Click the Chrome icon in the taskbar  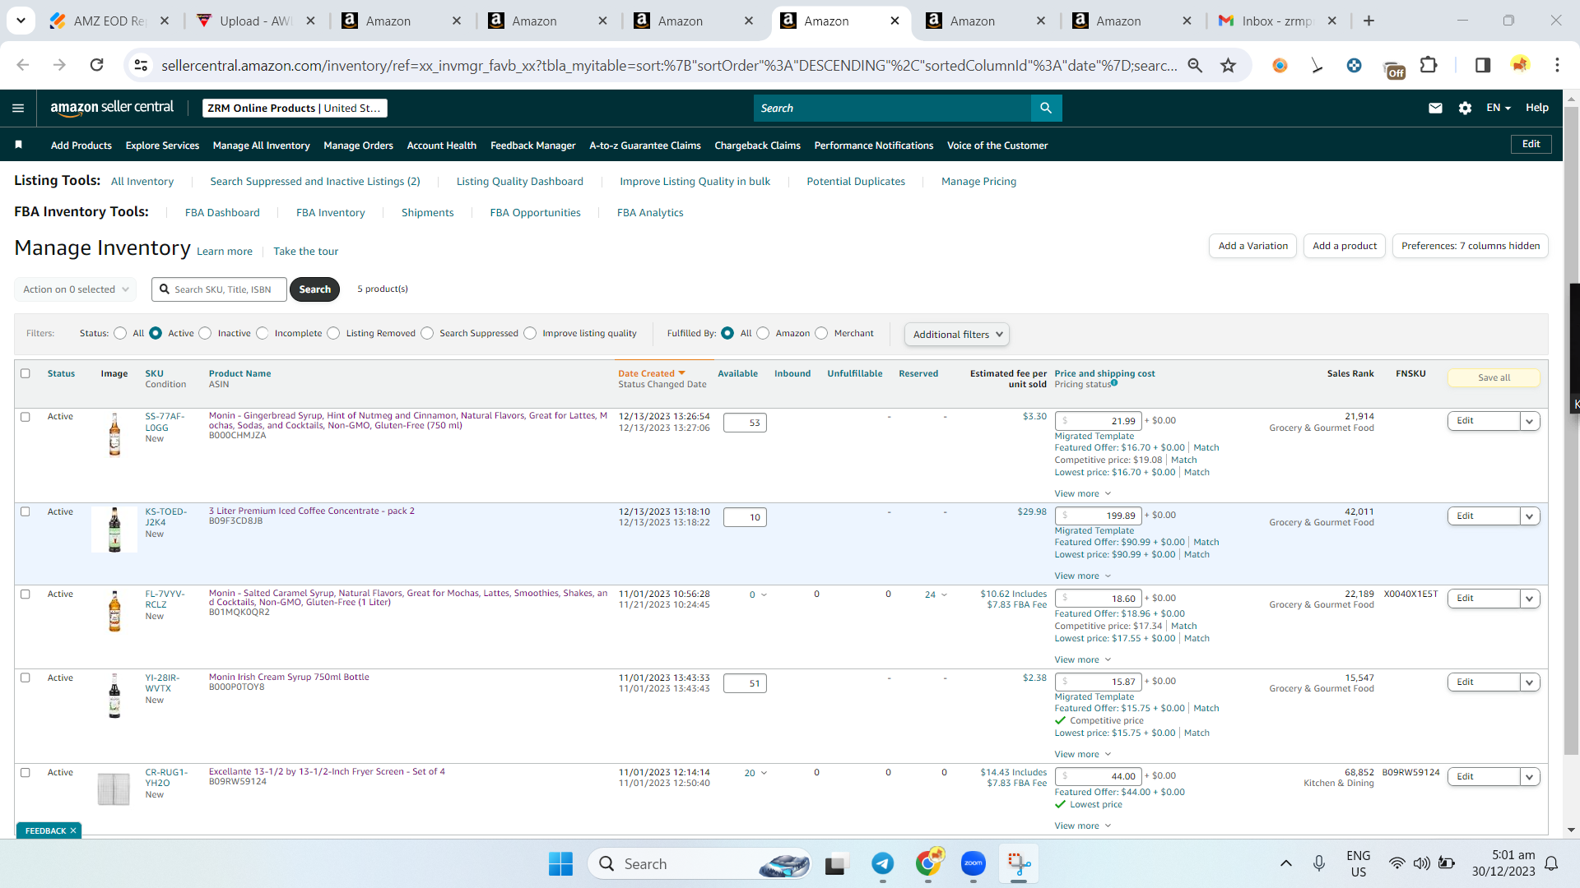928,863
